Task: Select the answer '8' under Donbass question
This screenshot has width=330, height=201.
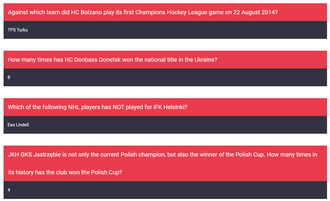Action: point(9,77)
